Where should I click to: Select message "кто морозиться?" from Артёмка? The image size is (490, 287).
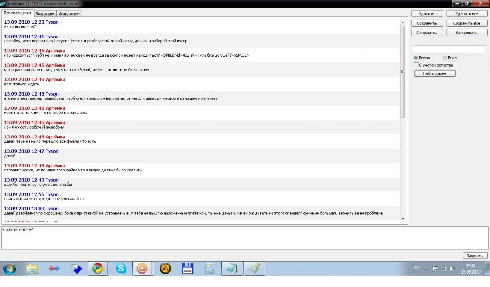(127, 55)
